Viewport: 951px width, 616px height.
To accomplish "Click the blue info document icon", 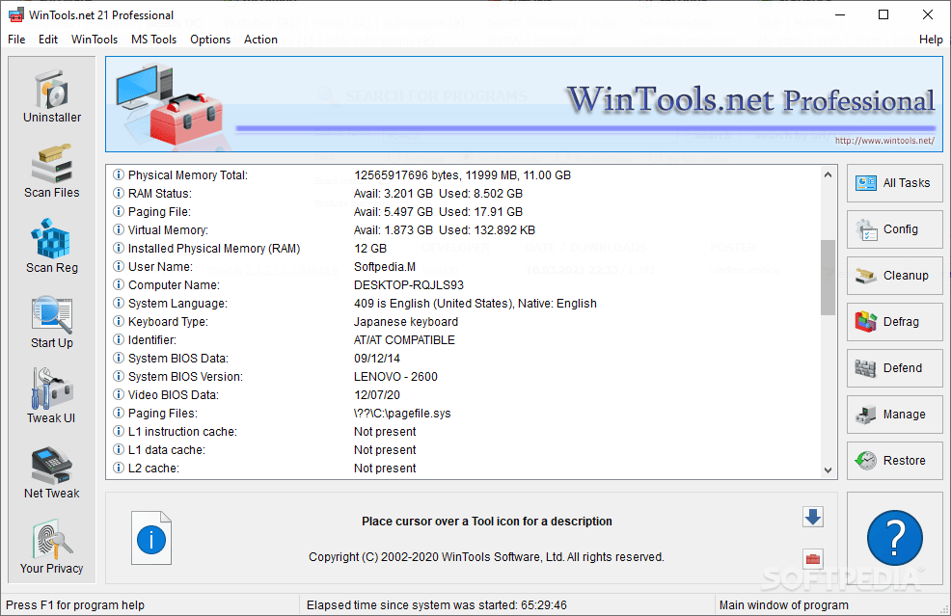I will 151,538.
